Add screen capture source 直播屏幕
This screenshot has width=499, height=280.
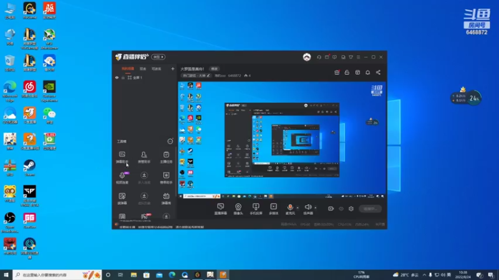coord(221,209)
